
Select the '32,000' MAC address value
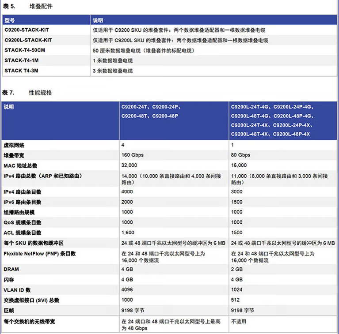pos(129,165)
